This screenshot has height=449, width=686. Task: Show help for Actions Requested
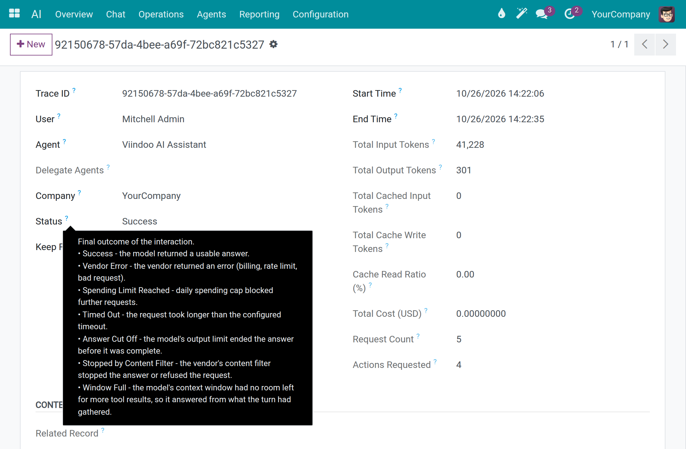pos(435,361)
